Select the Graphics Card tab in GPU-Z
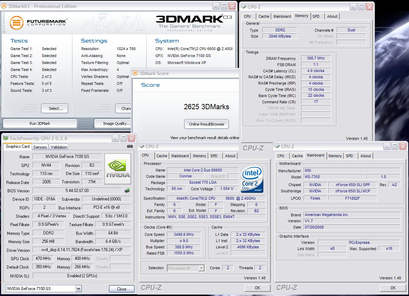Viewport: 409px width, 296px height. coord(17,146)
